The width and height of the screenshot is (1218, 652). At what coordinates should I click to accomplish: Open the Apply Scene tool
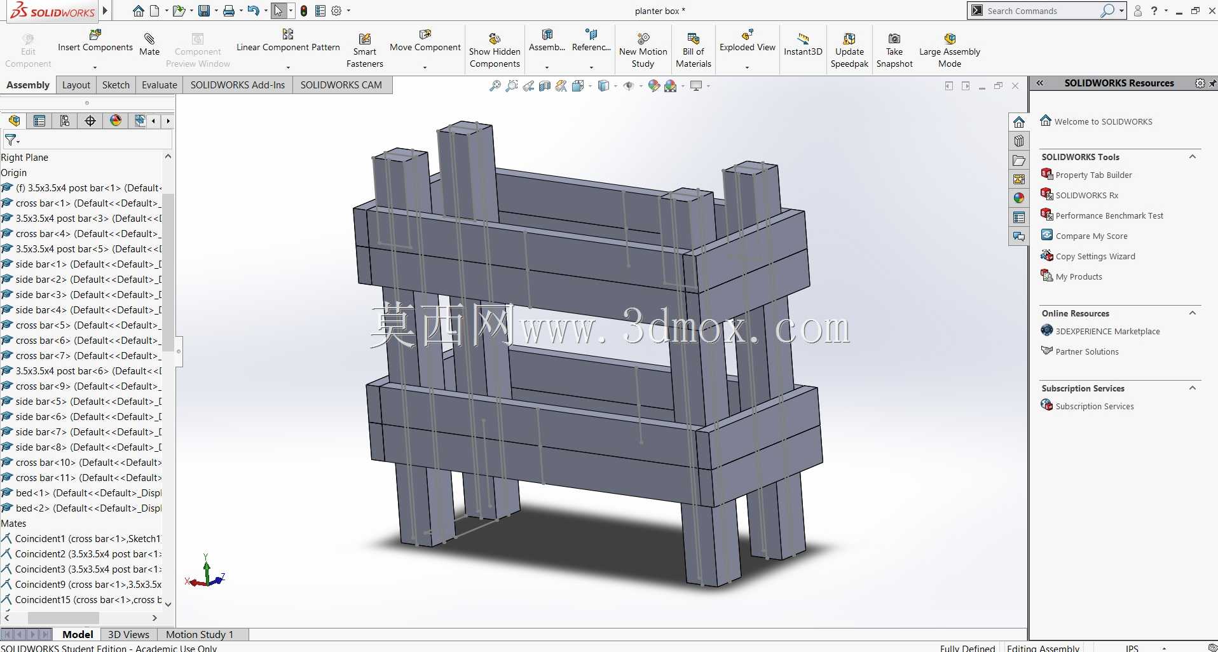671,86
